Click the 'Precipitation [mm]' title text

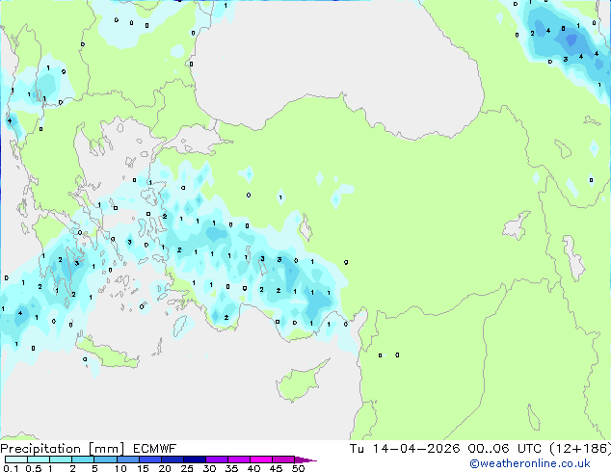[63, 449]
